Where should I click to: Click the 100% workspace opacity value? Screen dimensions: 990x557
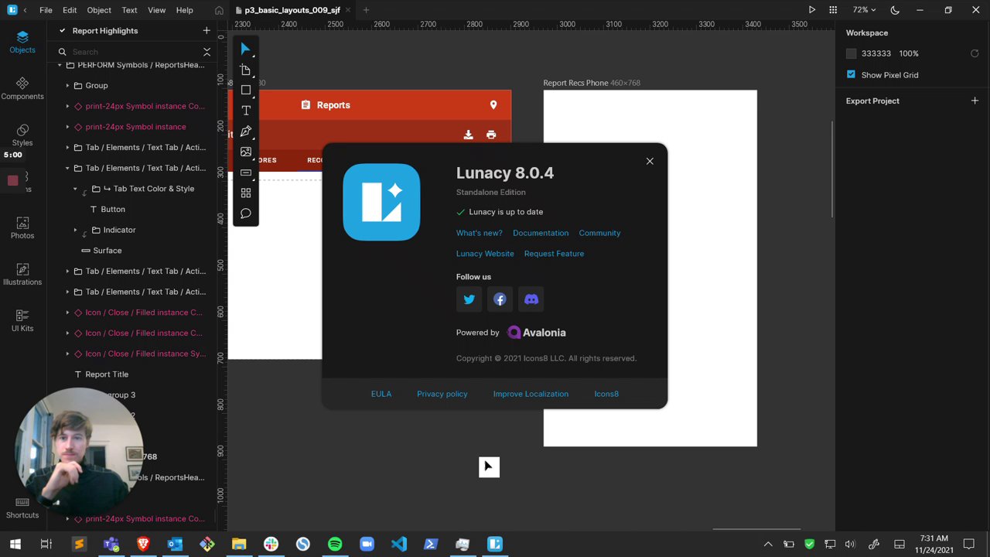[909, 53]
